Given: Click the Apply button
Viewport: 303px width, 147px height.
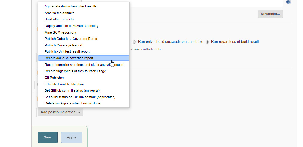Looking at the screenshot, I should [71, 137].
